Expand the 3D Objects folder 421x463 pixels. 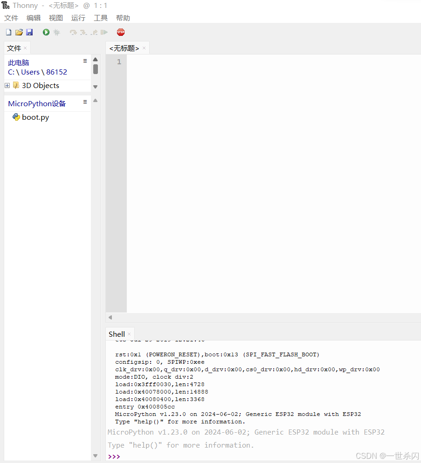7,85
